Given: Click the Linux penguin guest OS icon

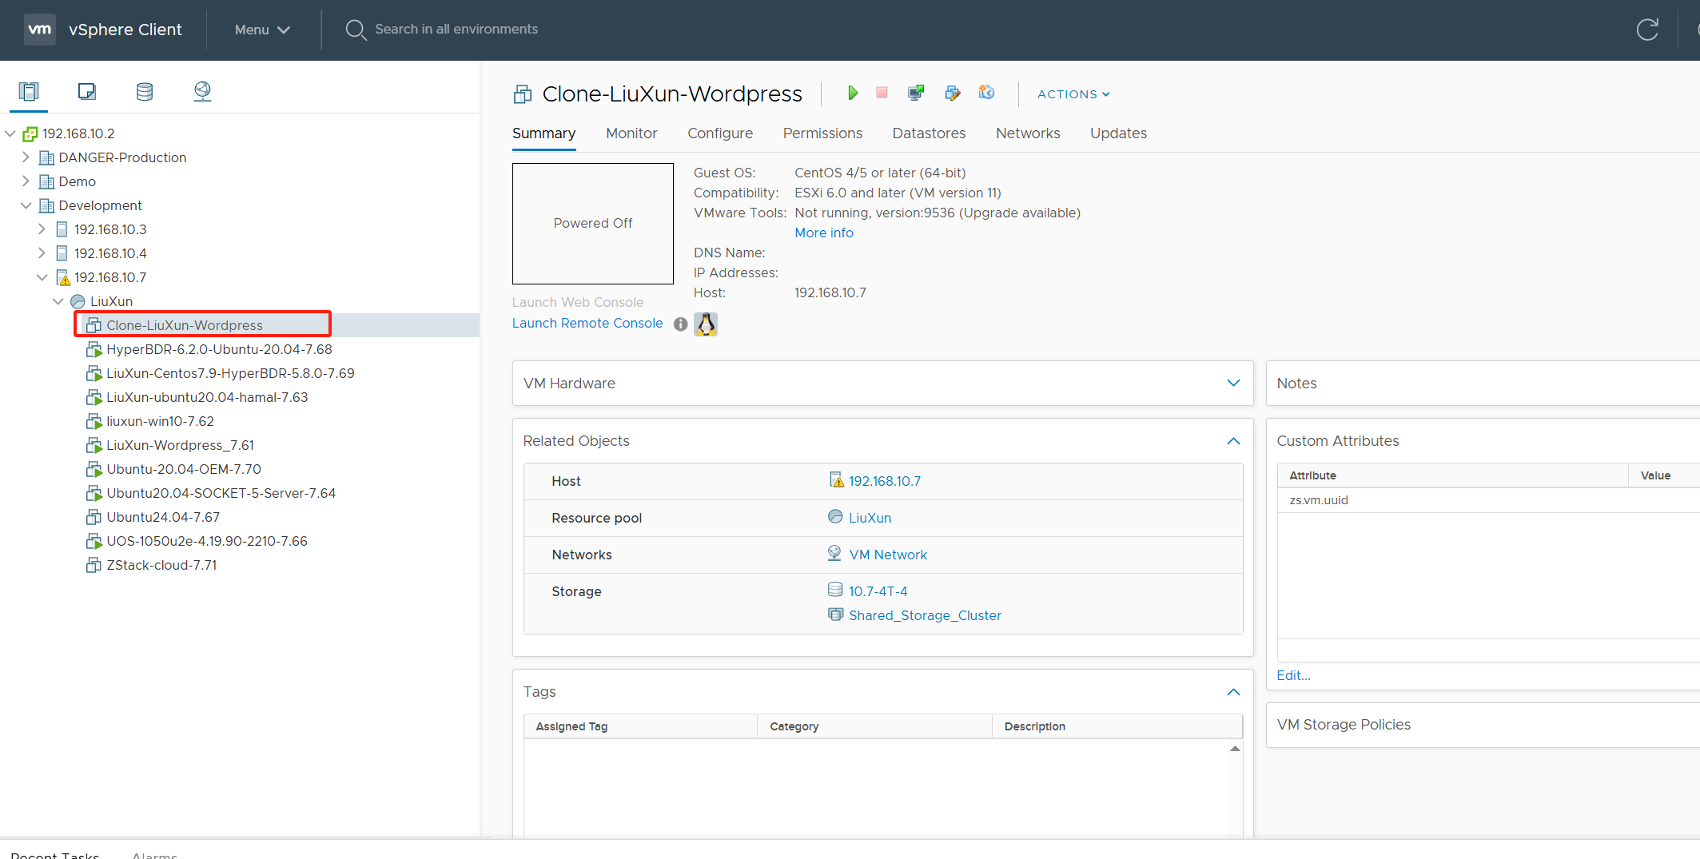Looking at the screenshot, I should coord(706,324).
